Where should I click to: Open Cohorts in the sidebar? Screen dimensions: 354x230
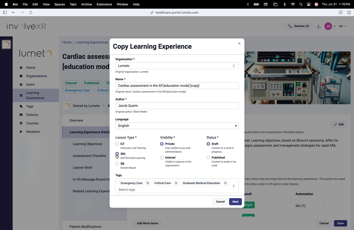click(x=32, y=115)
